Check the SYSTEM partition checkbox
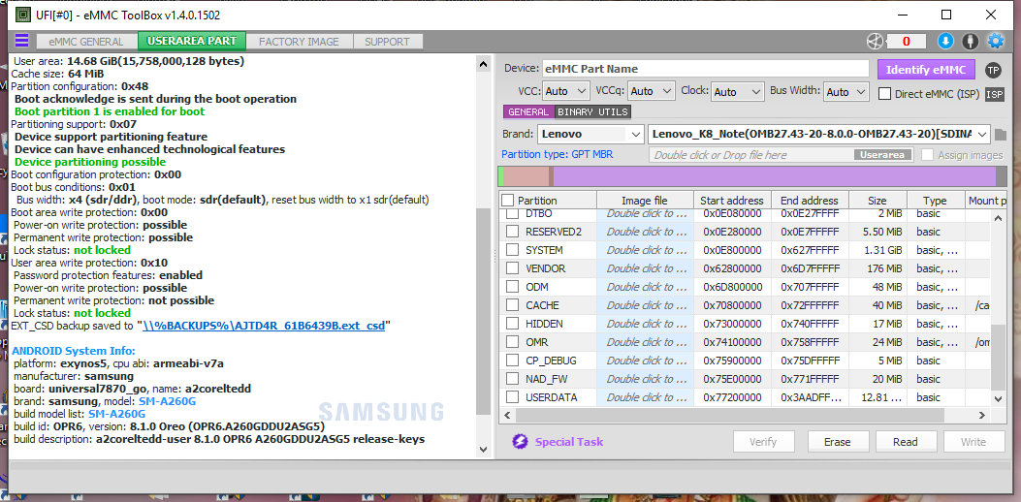This screenshot has width=1021, height=502. coord(513,250)
